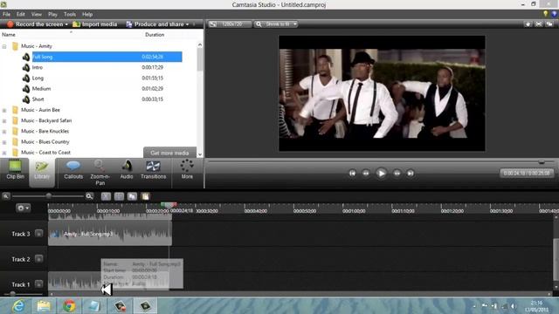
Task: Open the Help menu
Action: [x=87, y=14]
